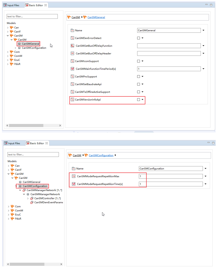Select CanSMGeneral item in lower tree

point(32,182)
